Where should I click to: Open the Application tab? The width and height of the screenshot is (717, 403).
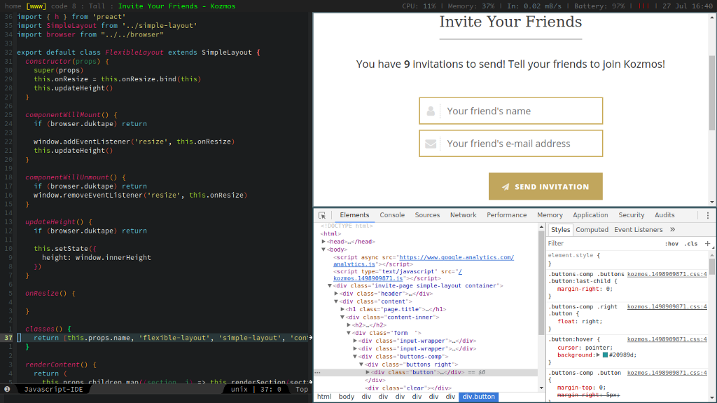tap(590, 214)
